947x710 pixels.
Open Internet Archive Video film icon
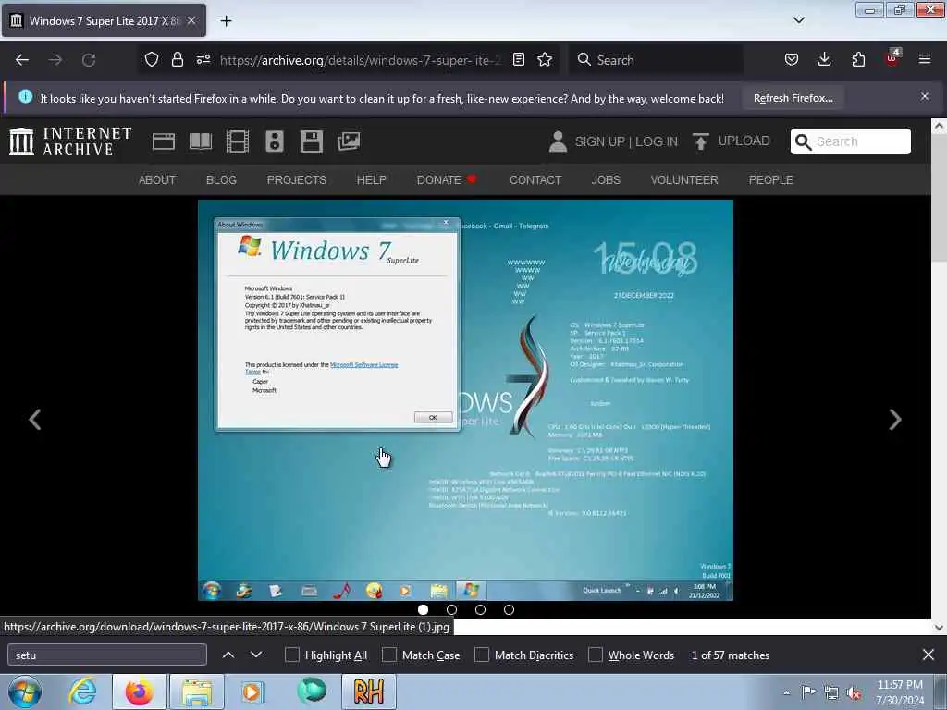(x=238, y=141)
